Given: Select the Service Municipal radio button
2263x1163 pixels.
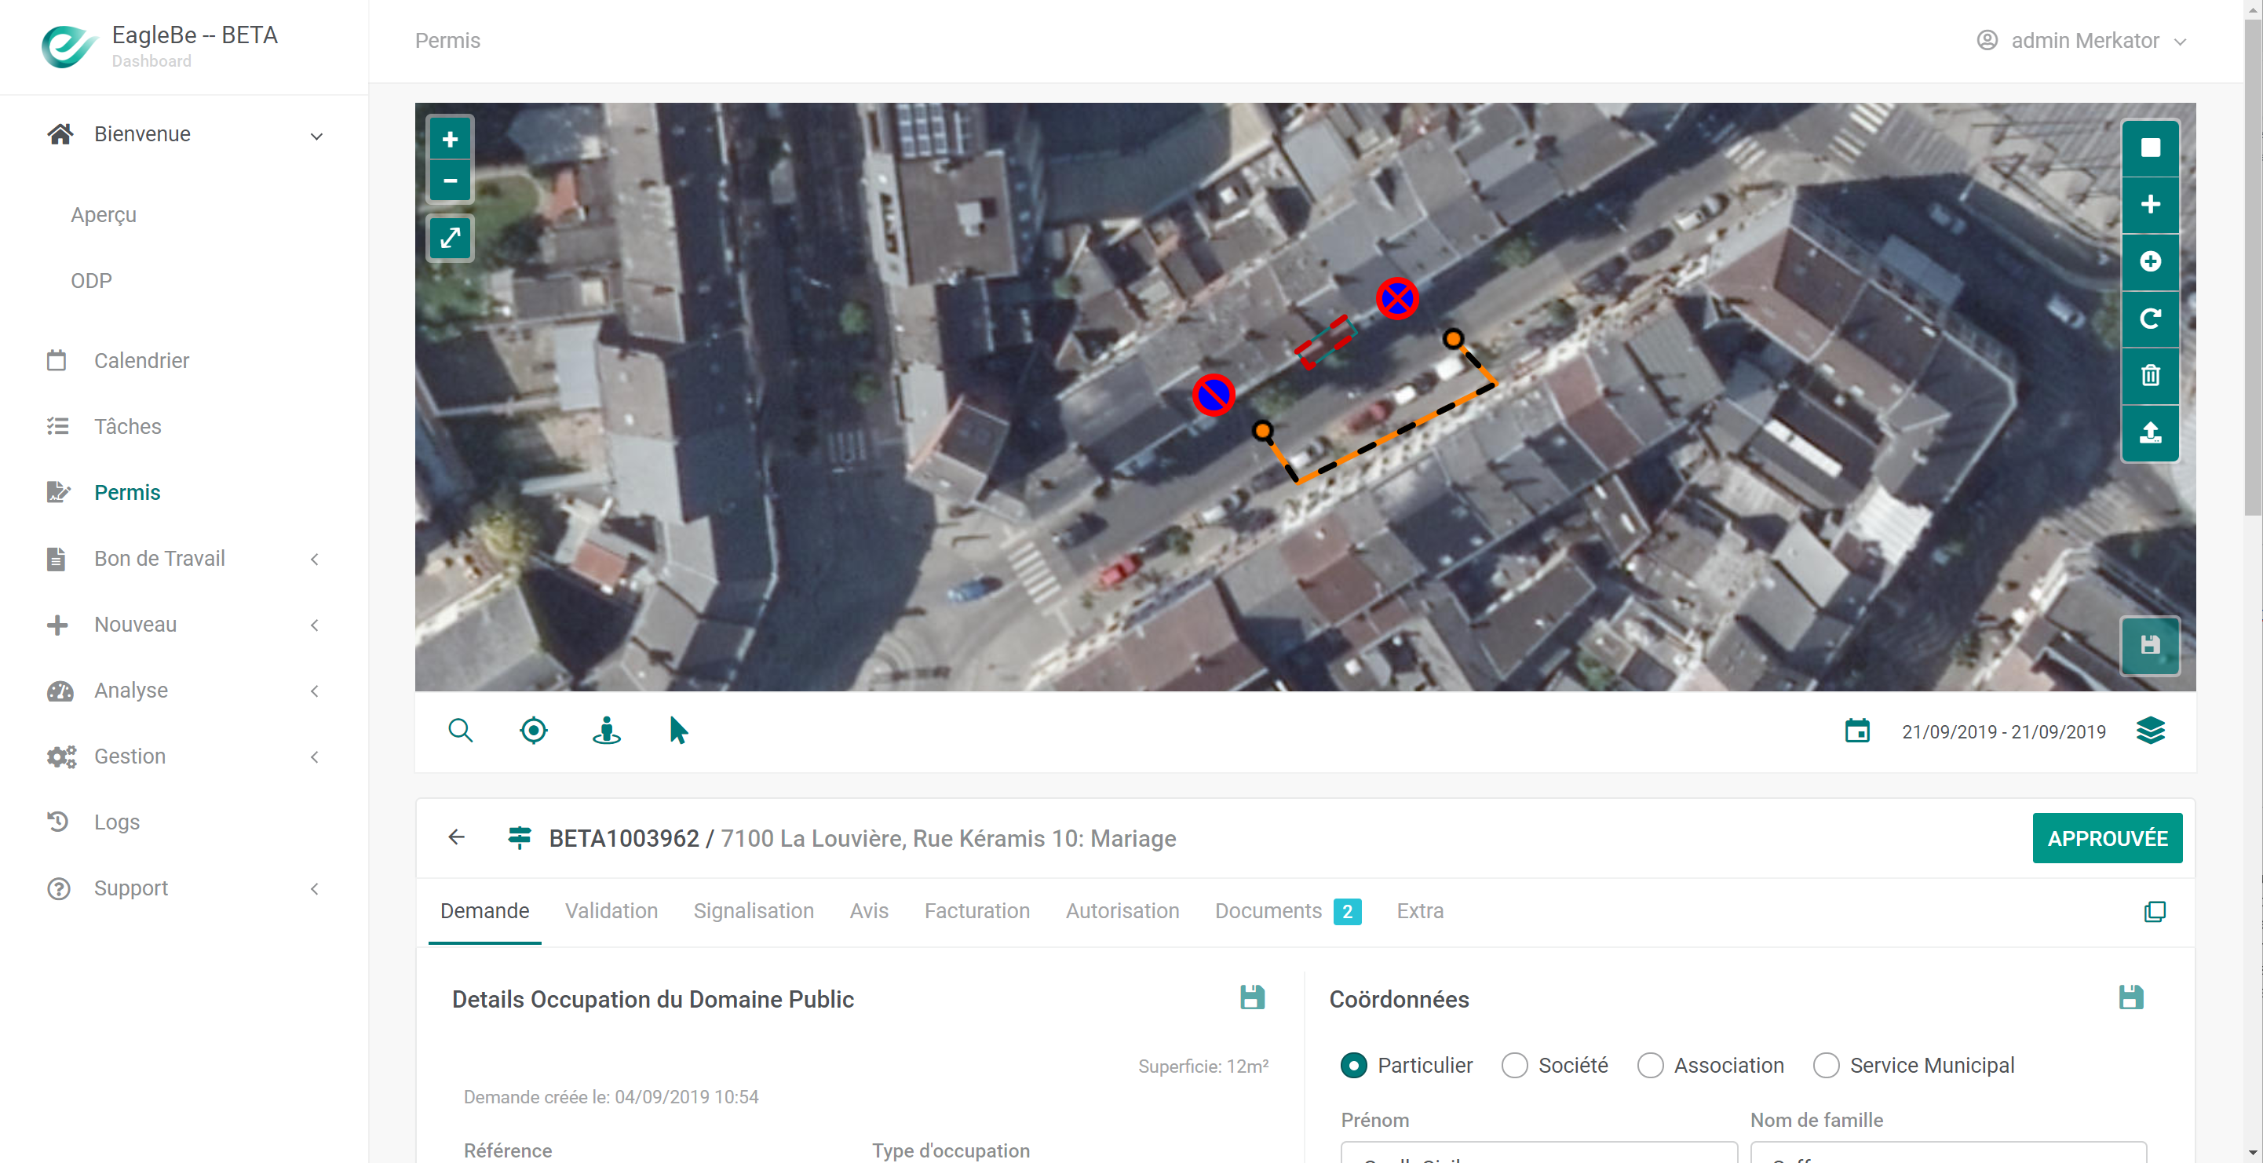Looking at the screenshot, I should coord(1826,1066).
